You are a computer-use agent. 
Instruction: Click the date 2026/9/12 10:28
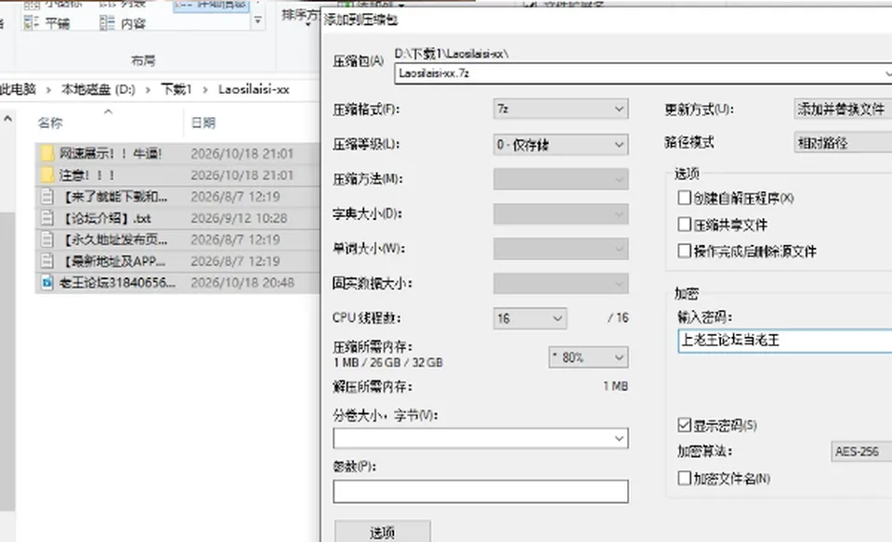click(239, 218)
